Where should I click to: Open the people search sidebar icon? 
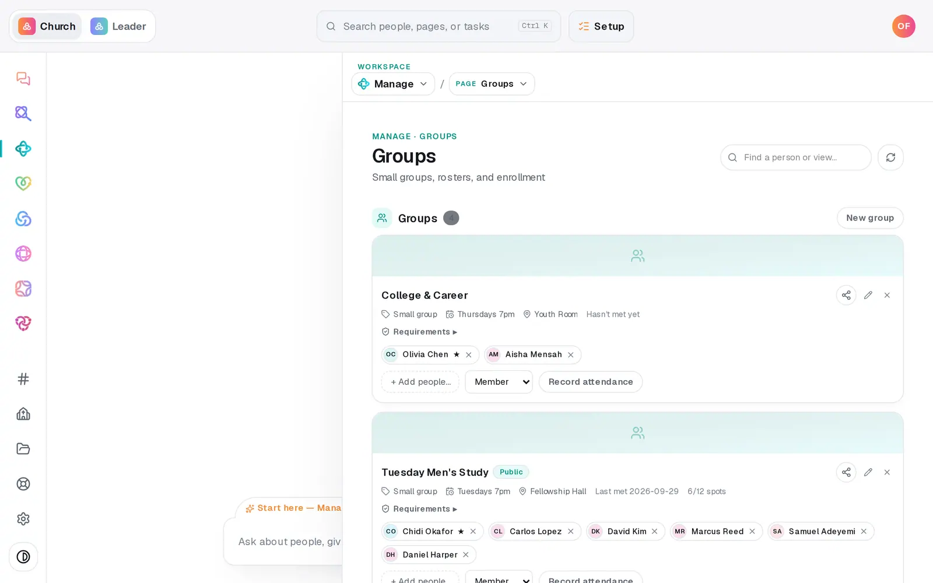tap(23, 114)
